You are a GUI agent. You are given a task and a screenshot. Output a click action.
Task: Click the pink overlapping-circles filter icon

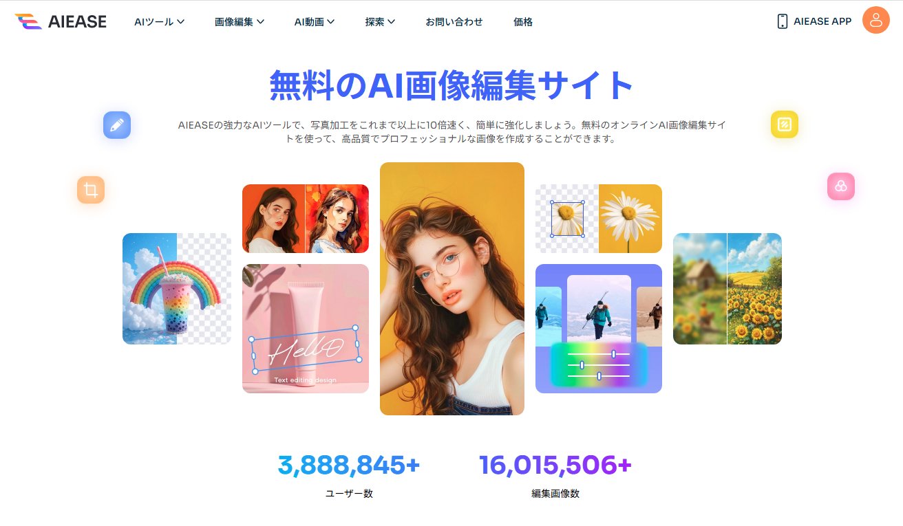841,186
